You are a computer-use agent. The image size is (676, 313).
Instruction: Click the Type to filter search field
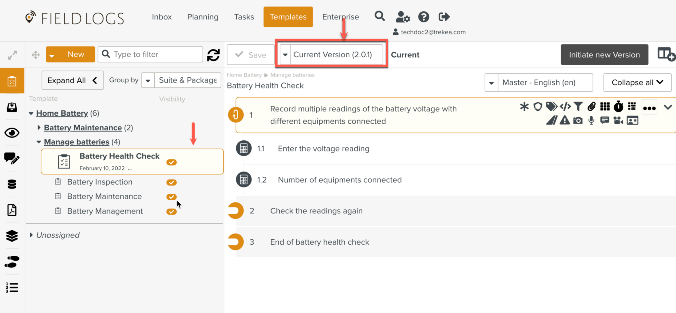(x=150, y=54)
